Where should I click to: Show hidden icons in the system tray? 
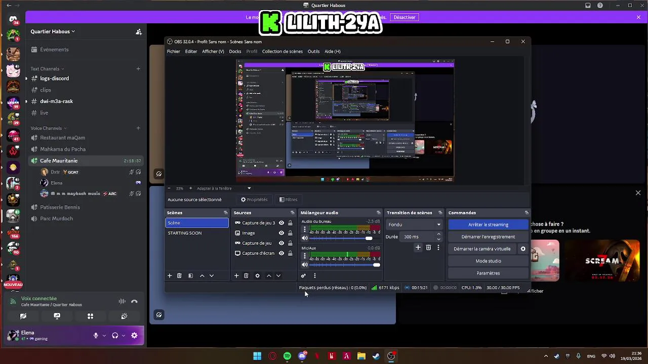pos(546,356)
